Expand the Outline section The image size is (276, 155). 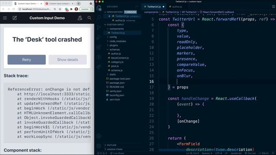[112, 145]
